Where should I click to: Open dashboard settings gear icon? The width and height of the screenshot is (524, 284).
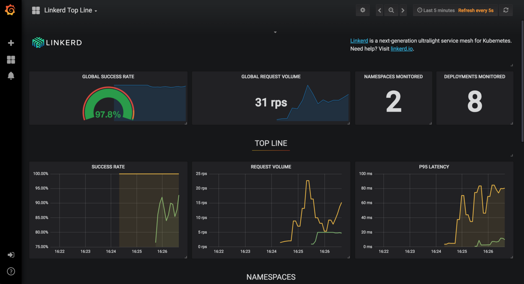tap(363, 10)
